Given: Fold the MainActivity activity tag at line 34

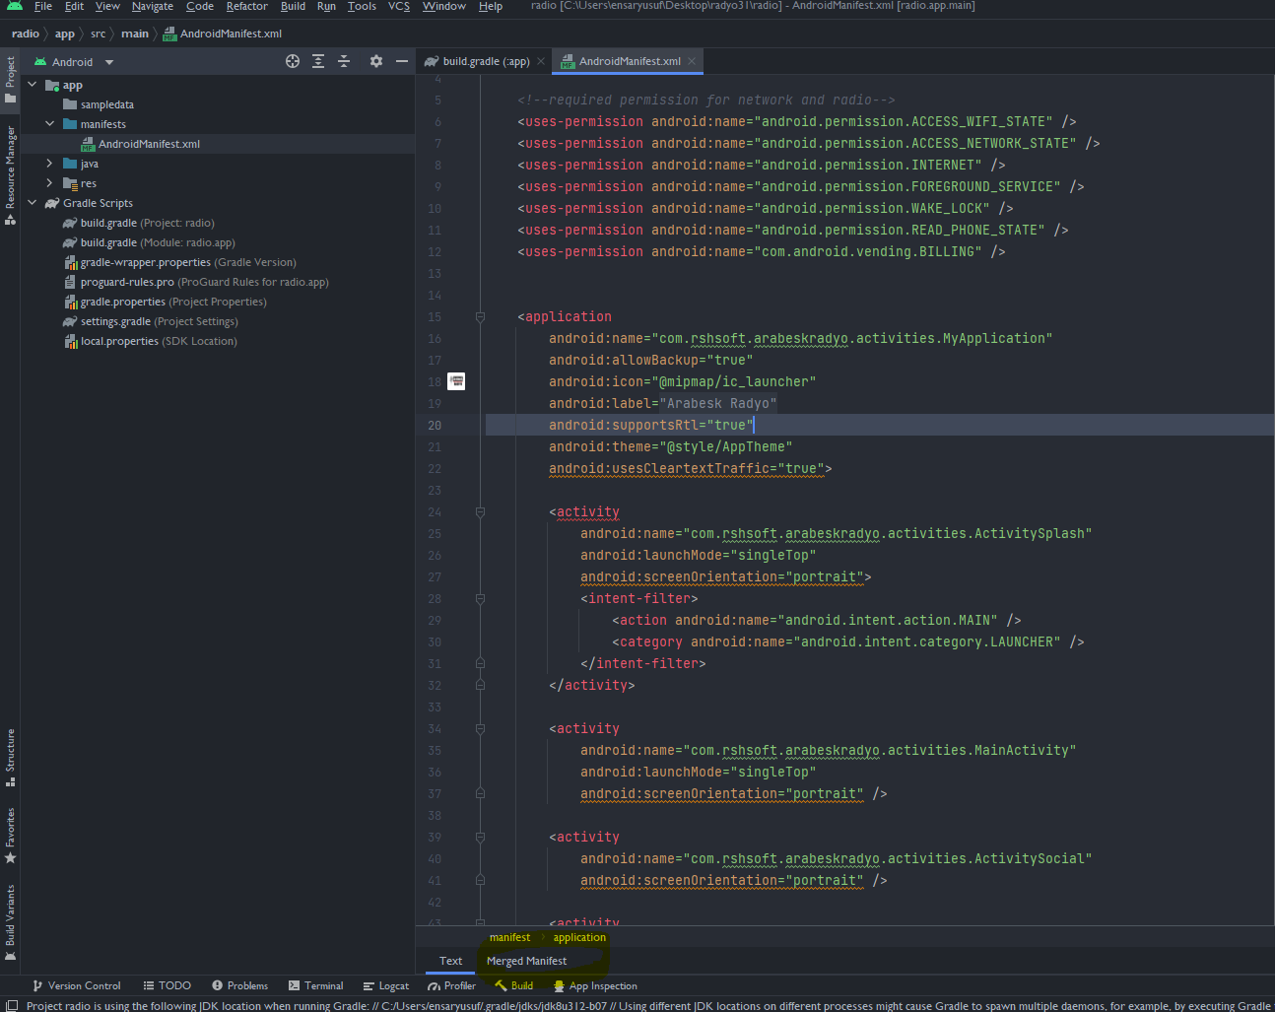Looking at the screenshot, I should pyautogui.click(x=480, y=728).
